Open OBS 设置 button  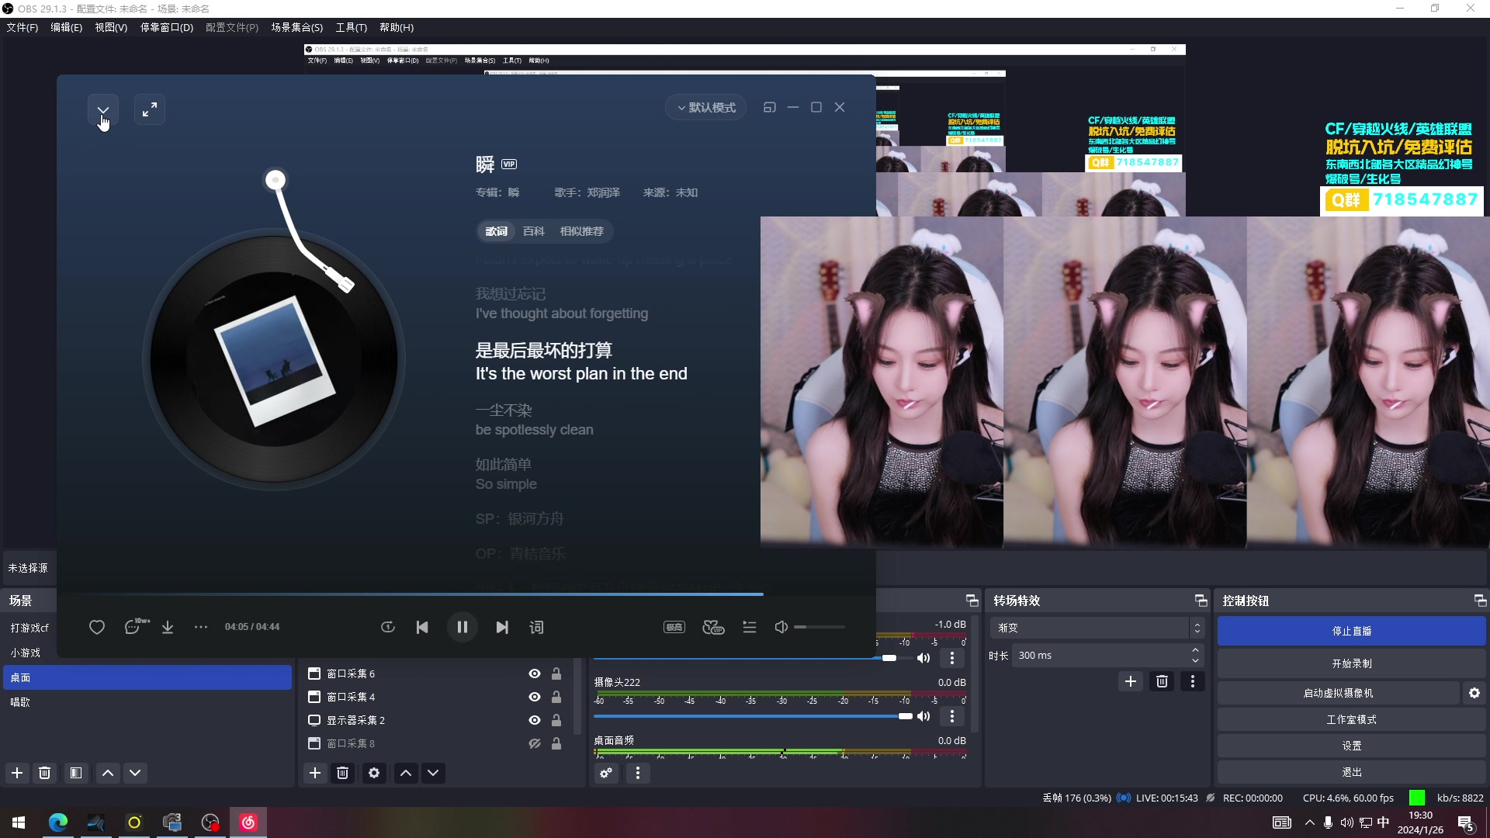1352,746
